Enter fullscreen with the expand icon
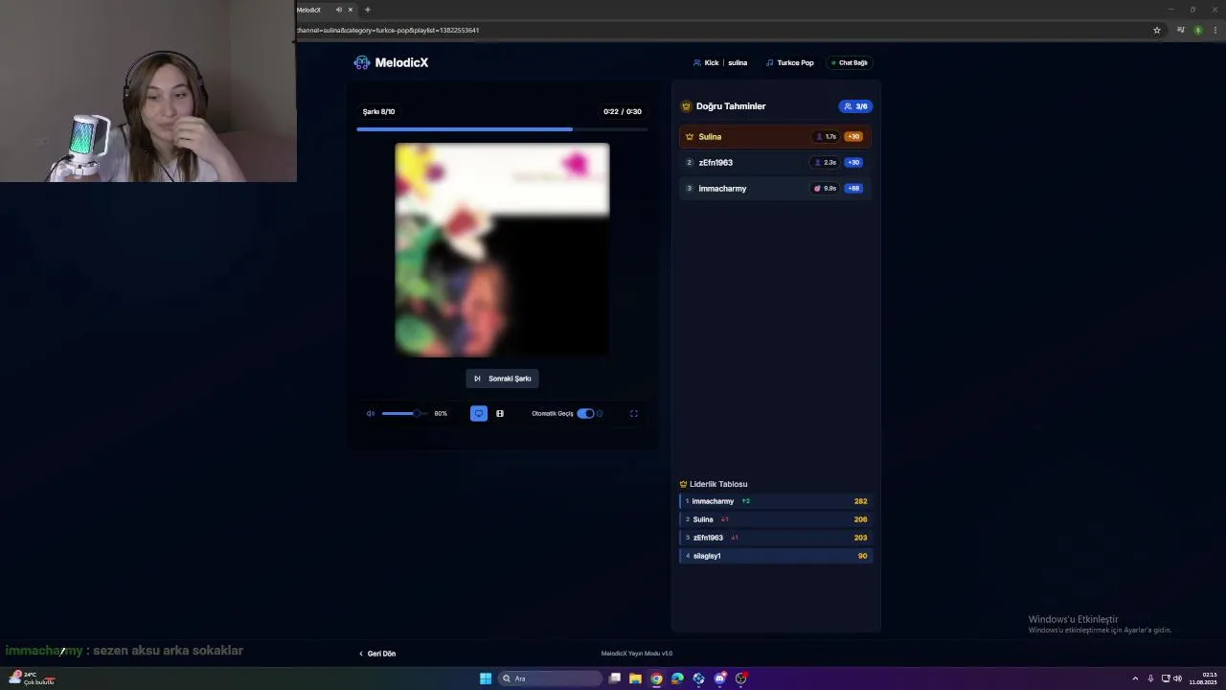The width and height of the screenshot is (1226, 690). pyautogui.click(x=633, y=414)
